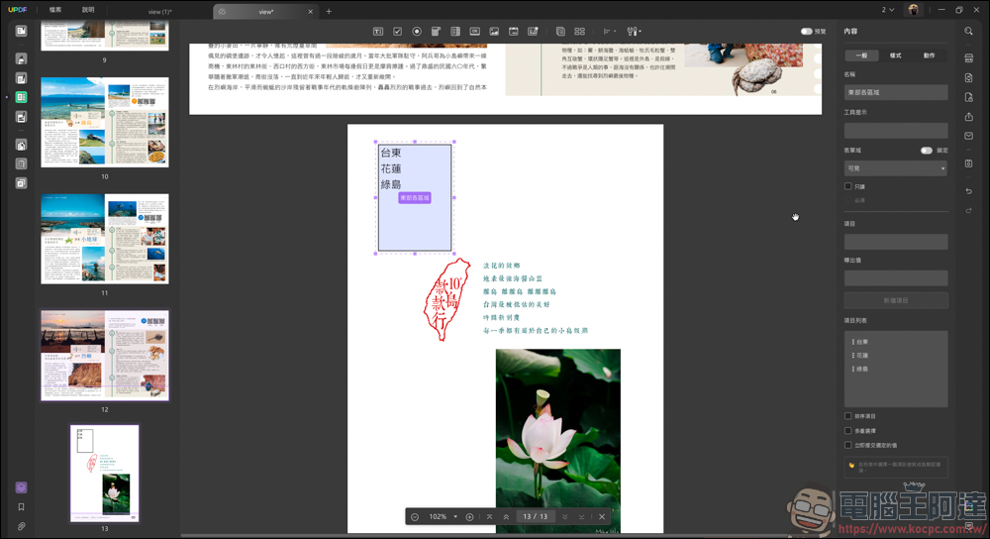990x539 pixels.
Task: Switch to the 樣式 properties tab
Action: (895, 55)
